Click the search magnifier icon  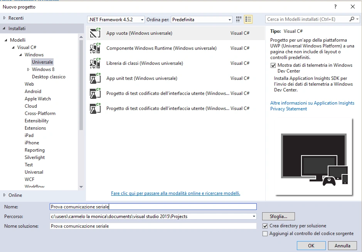tap(352, 19)
